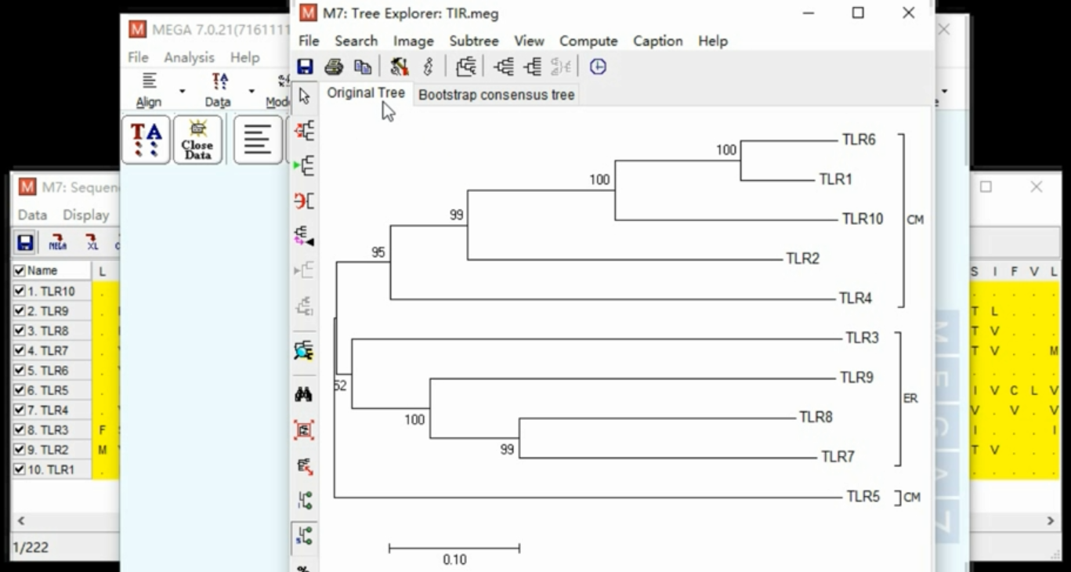Expand the Data dropdown arrow in MEGA
1071x572 pixels.
pos(251,92)
